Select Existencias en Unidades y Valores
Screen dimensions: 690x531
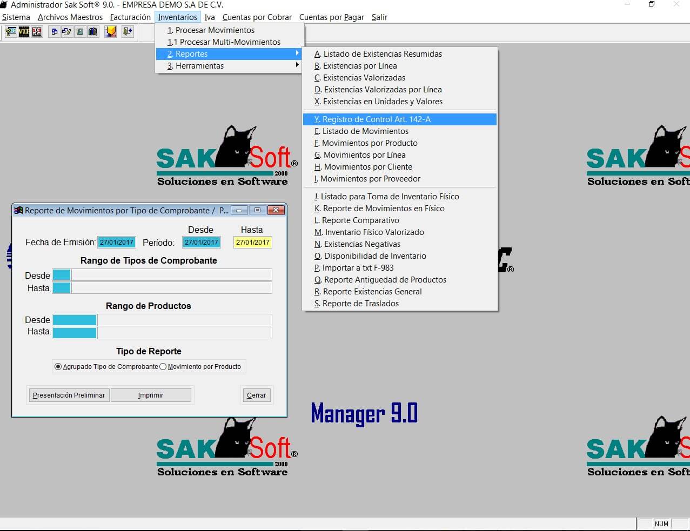(400, 102)
